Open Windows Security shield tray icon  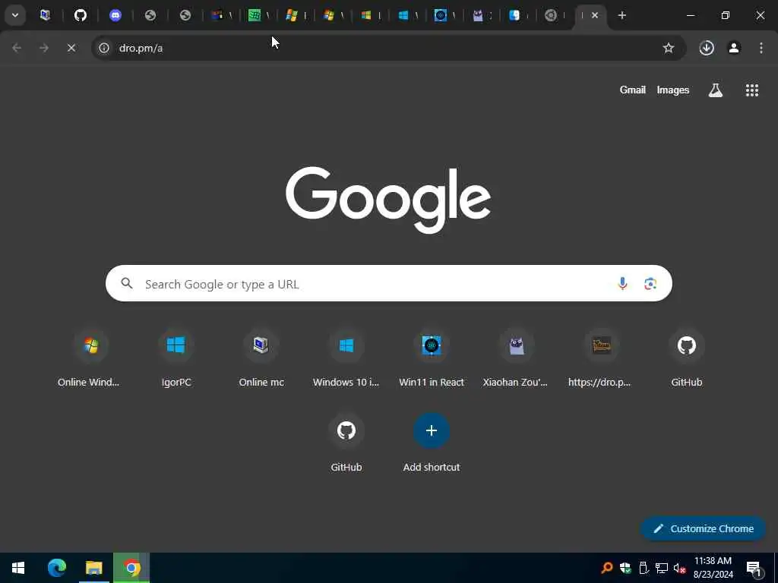click(x=625, y=568)
